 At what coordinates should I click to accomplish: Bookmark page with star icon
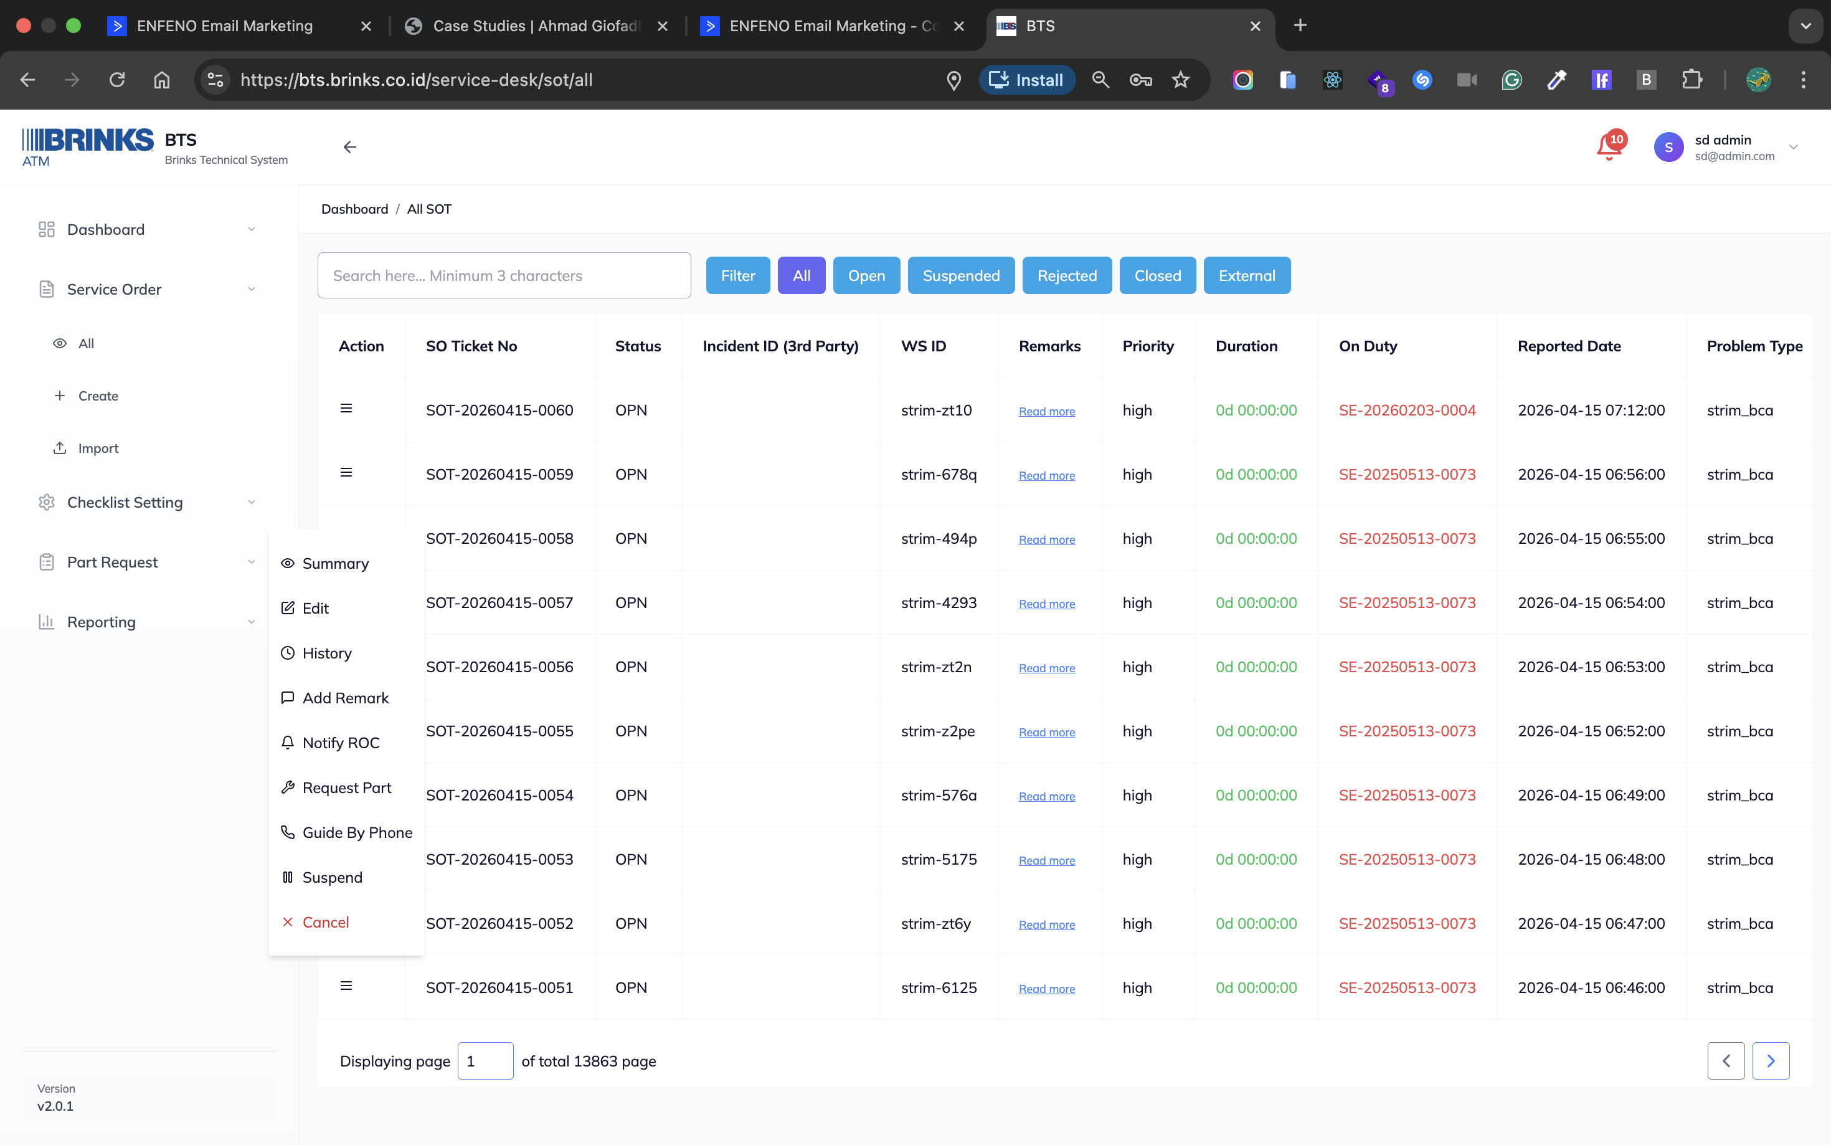[x=1180, y=80]
